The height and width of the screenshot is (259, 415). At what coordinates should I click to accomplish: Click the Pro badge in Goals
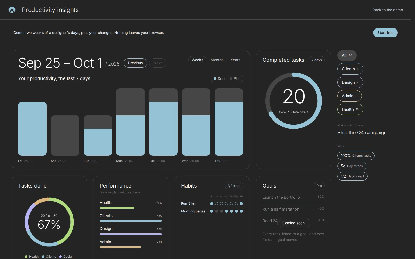[x=319, y=186]
